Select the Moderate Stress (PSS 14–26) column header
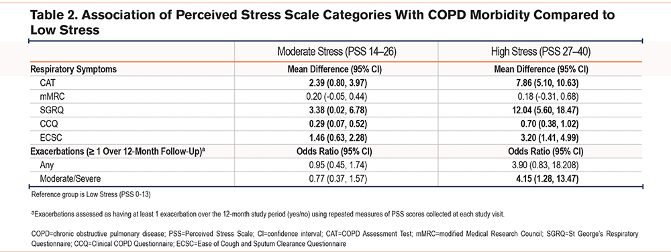This screenshot has width=671, height=252. pyautogui.click(x=336, y=52)
